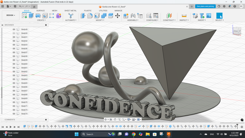
Task: Click the Construct plane icon
Action: click(169, 16)
